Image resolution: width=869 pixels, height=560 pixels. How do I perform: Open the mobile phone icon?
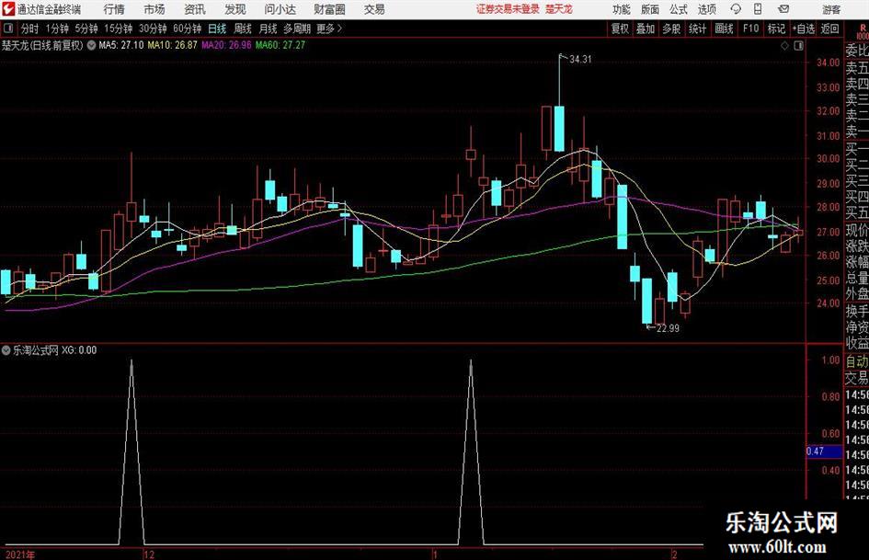(x=758, y=9)
